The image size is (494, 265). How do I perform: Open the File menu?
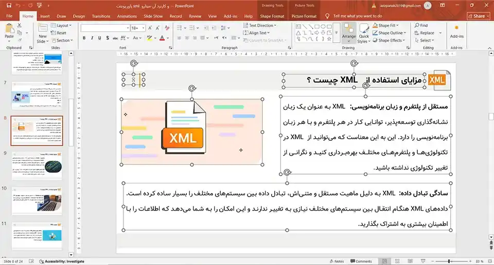[9, 16]
